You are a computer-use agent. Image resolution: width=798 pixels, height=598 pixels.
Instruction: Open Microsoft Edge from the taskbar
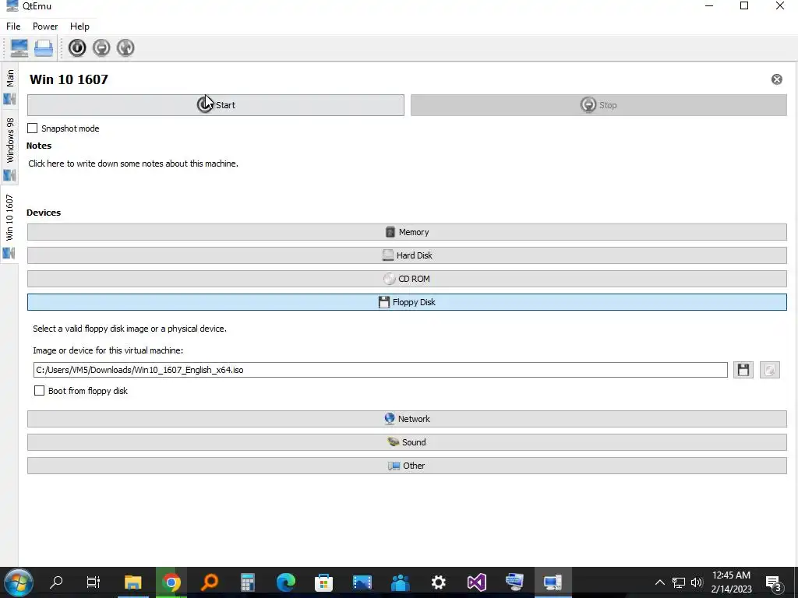pos(286,582)
